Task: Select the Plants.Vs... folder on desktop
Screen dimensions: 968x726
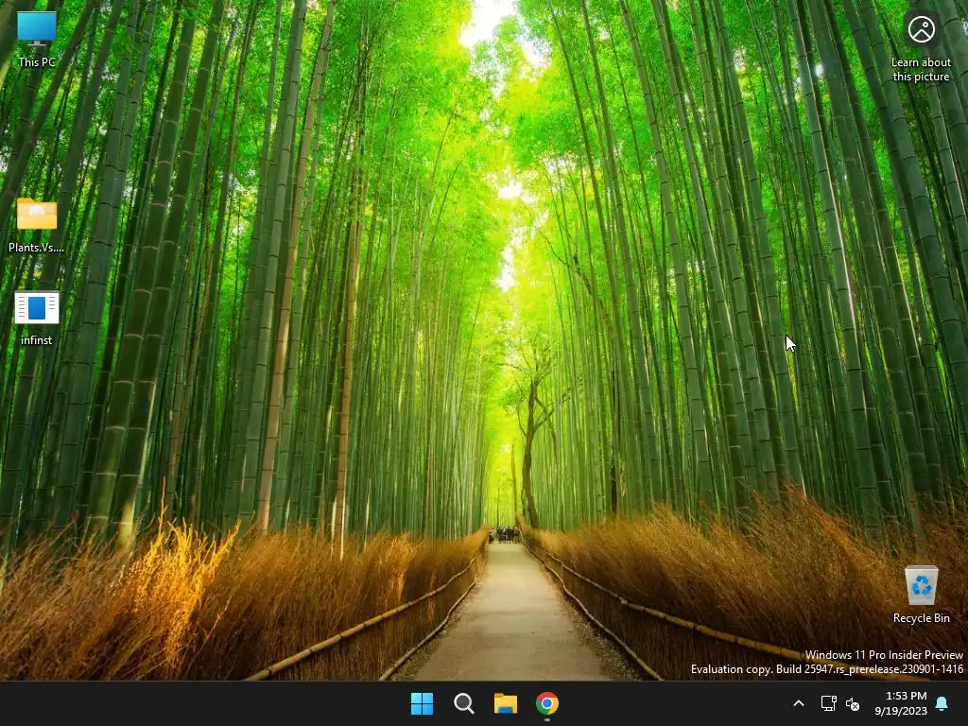Action: pyautogui.click(x=37, y=225)
